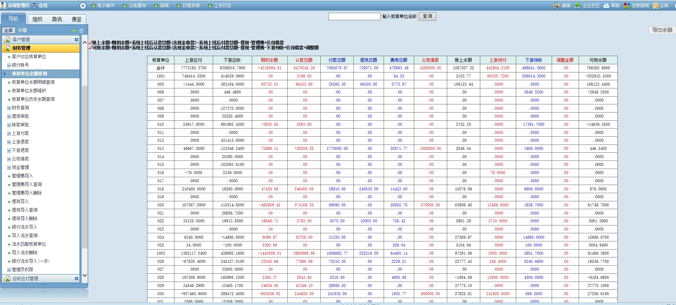Expand the 银行账号 tree node
This screenshot has width=676, height=305.
coord(9,65)
